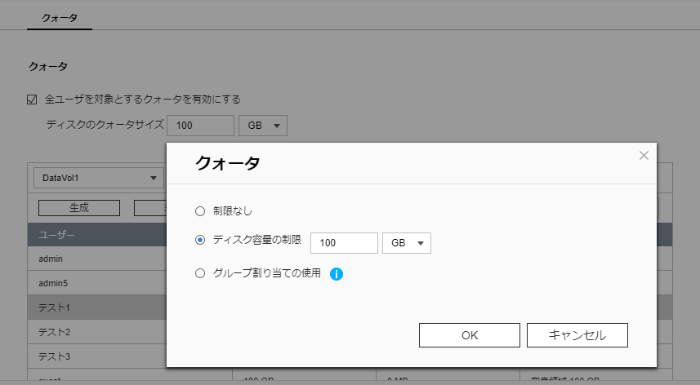Click the blue info icon beside グループ割り当ての使用

point(337,273)
